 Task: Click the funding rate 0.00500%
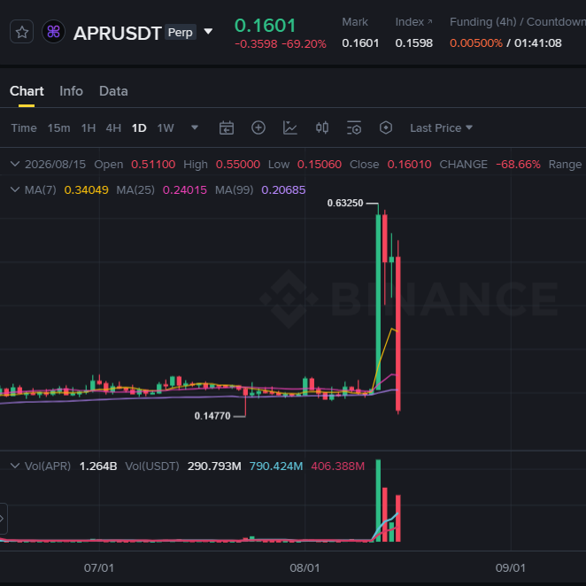476,43
